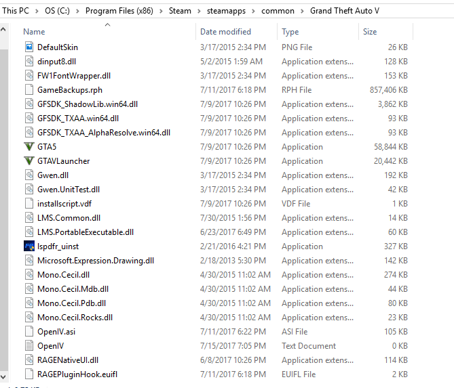Select the Mono.Cecil.Mdb.dll file icon

pyautogui.click(x=29, y=288)
